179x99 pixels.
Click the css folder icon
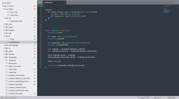[x=7, y=18]
